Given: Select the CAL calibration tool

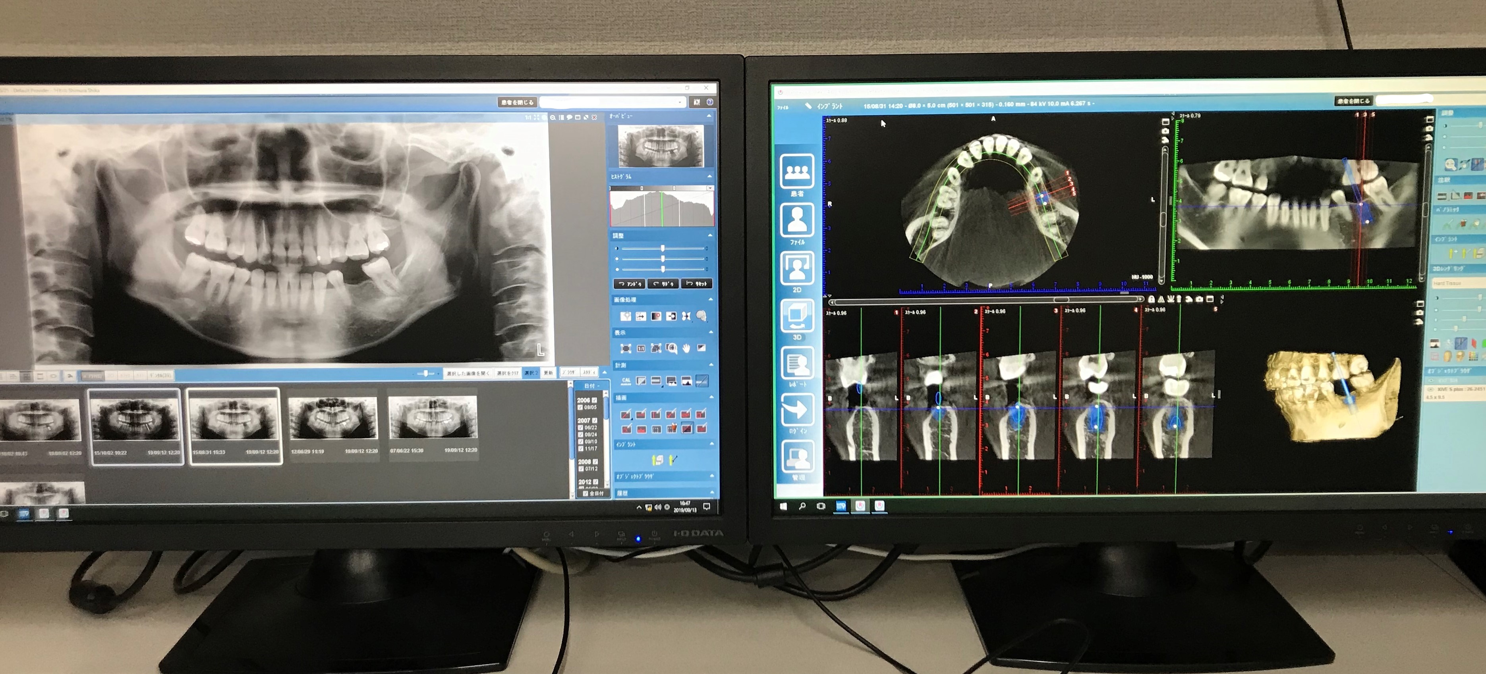Looking at the screenshot, I should click(626, 381).
